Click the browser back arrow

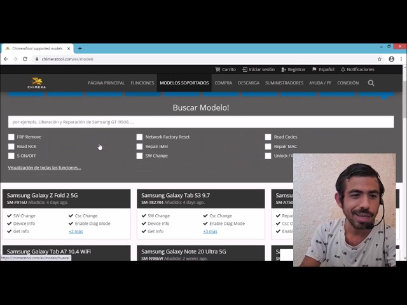[x=6, y=59]
